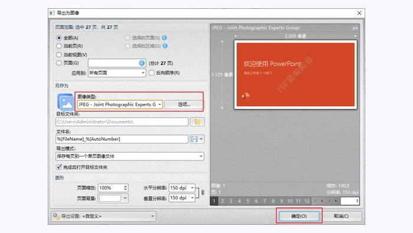
Task: Enable the 反向顺序(R) checkbox
Action: point(152,73)
